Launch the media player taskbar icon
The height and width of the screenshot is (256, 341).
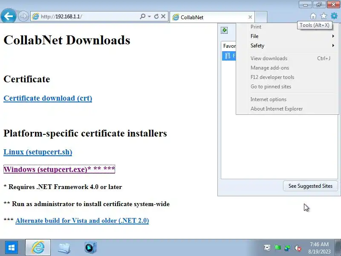tap(90, 247)
